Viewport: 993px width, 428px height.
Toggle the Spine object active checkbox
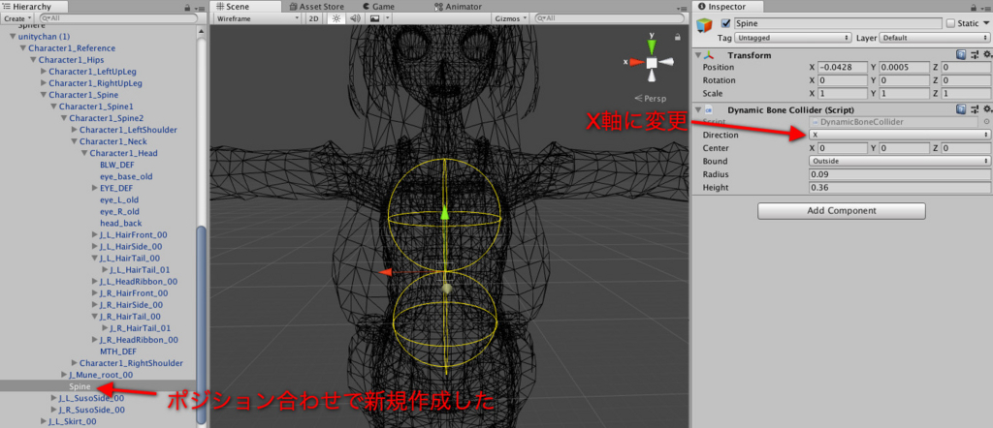[725, 23]
